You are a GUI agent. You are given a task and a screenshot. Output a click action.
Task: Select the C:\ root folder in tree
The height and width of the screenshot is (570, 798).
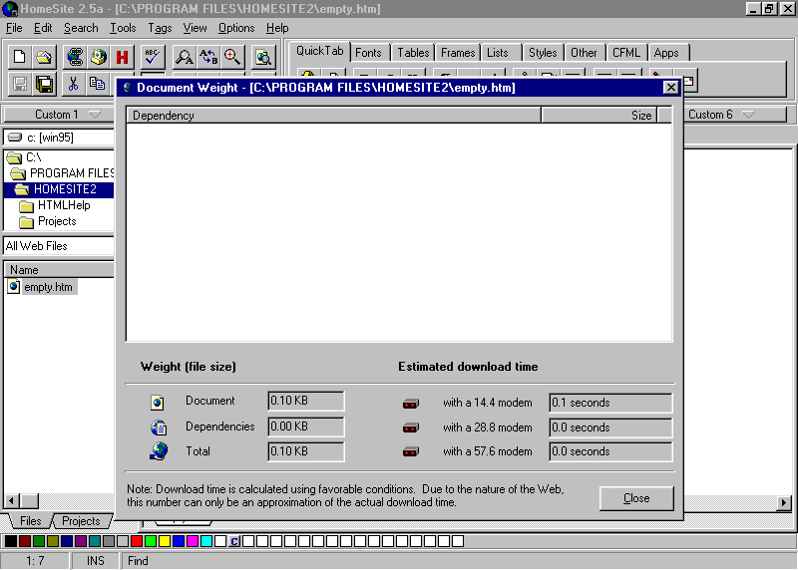coord(24,157)
